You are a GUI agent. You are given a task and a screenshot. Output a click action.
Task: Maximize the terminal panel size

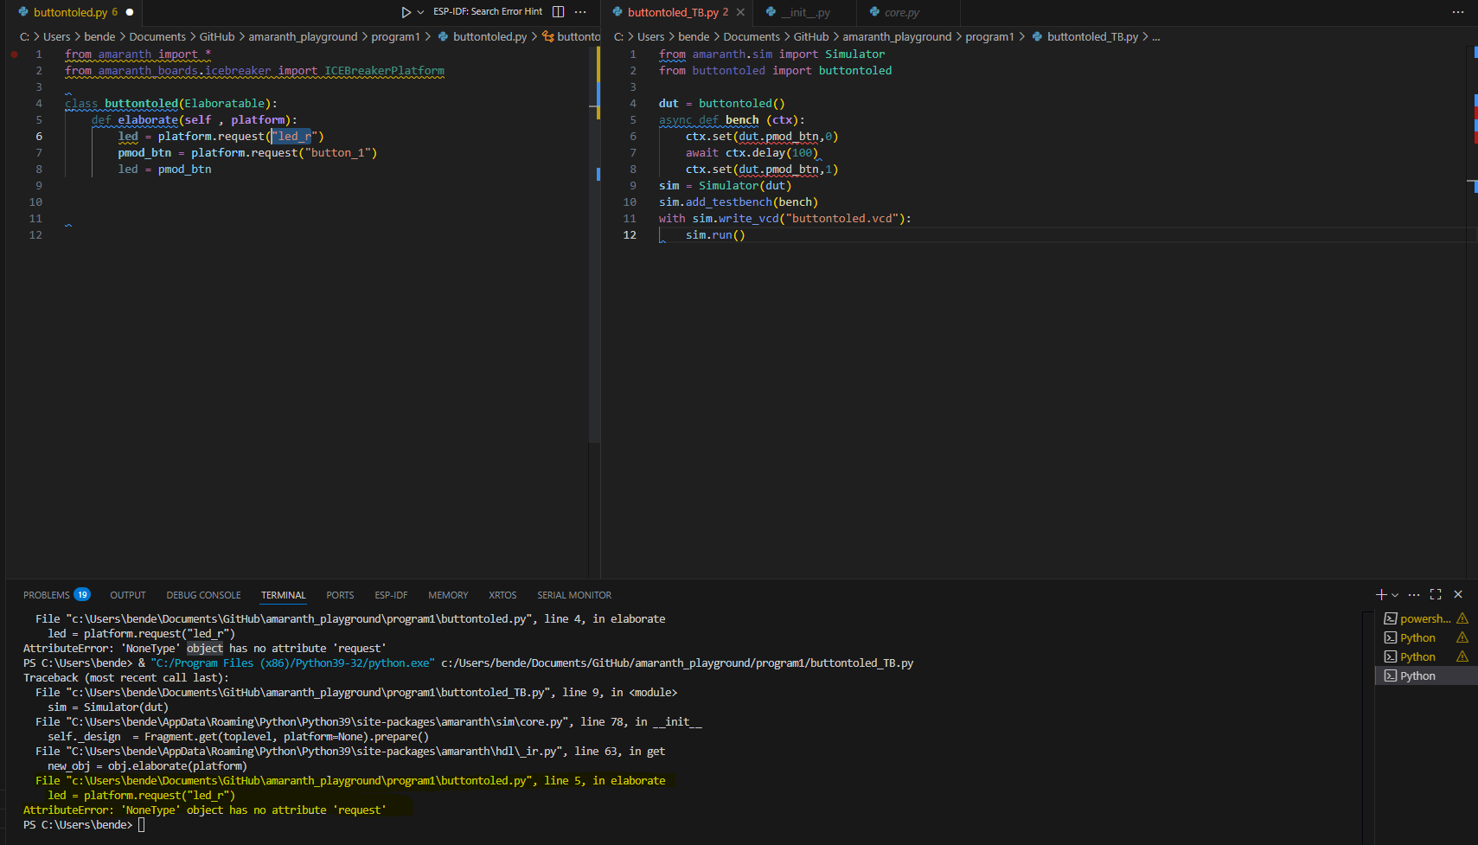coord(1436,594)
